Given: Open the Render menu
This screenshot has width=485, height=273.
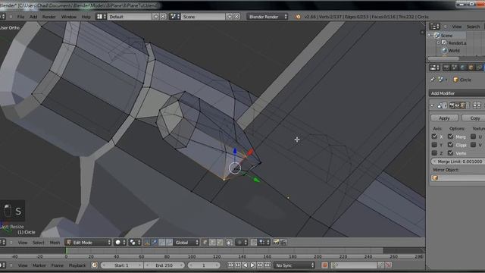Looking at the screenshot, I should coord(48,17).
